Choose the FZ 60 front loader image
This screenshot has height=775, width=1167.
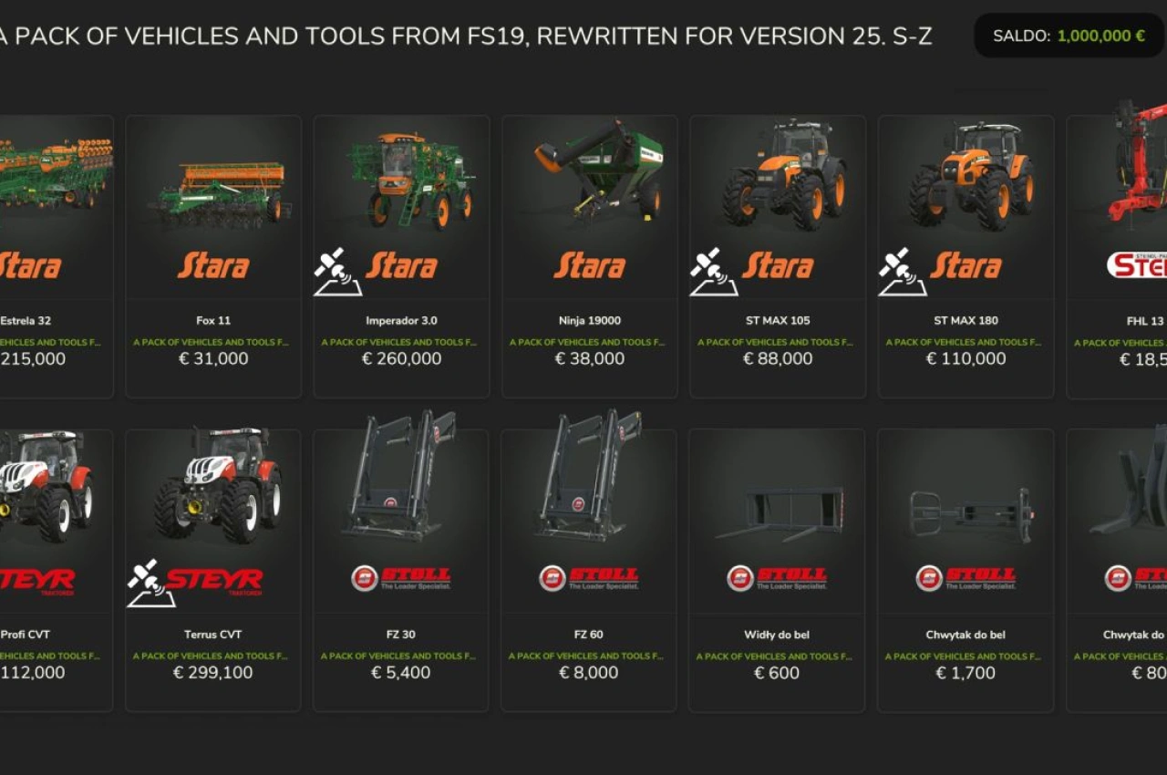tap(589, 474)
